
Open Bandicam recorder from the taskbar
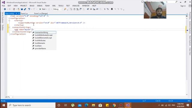tap(121, 105)
